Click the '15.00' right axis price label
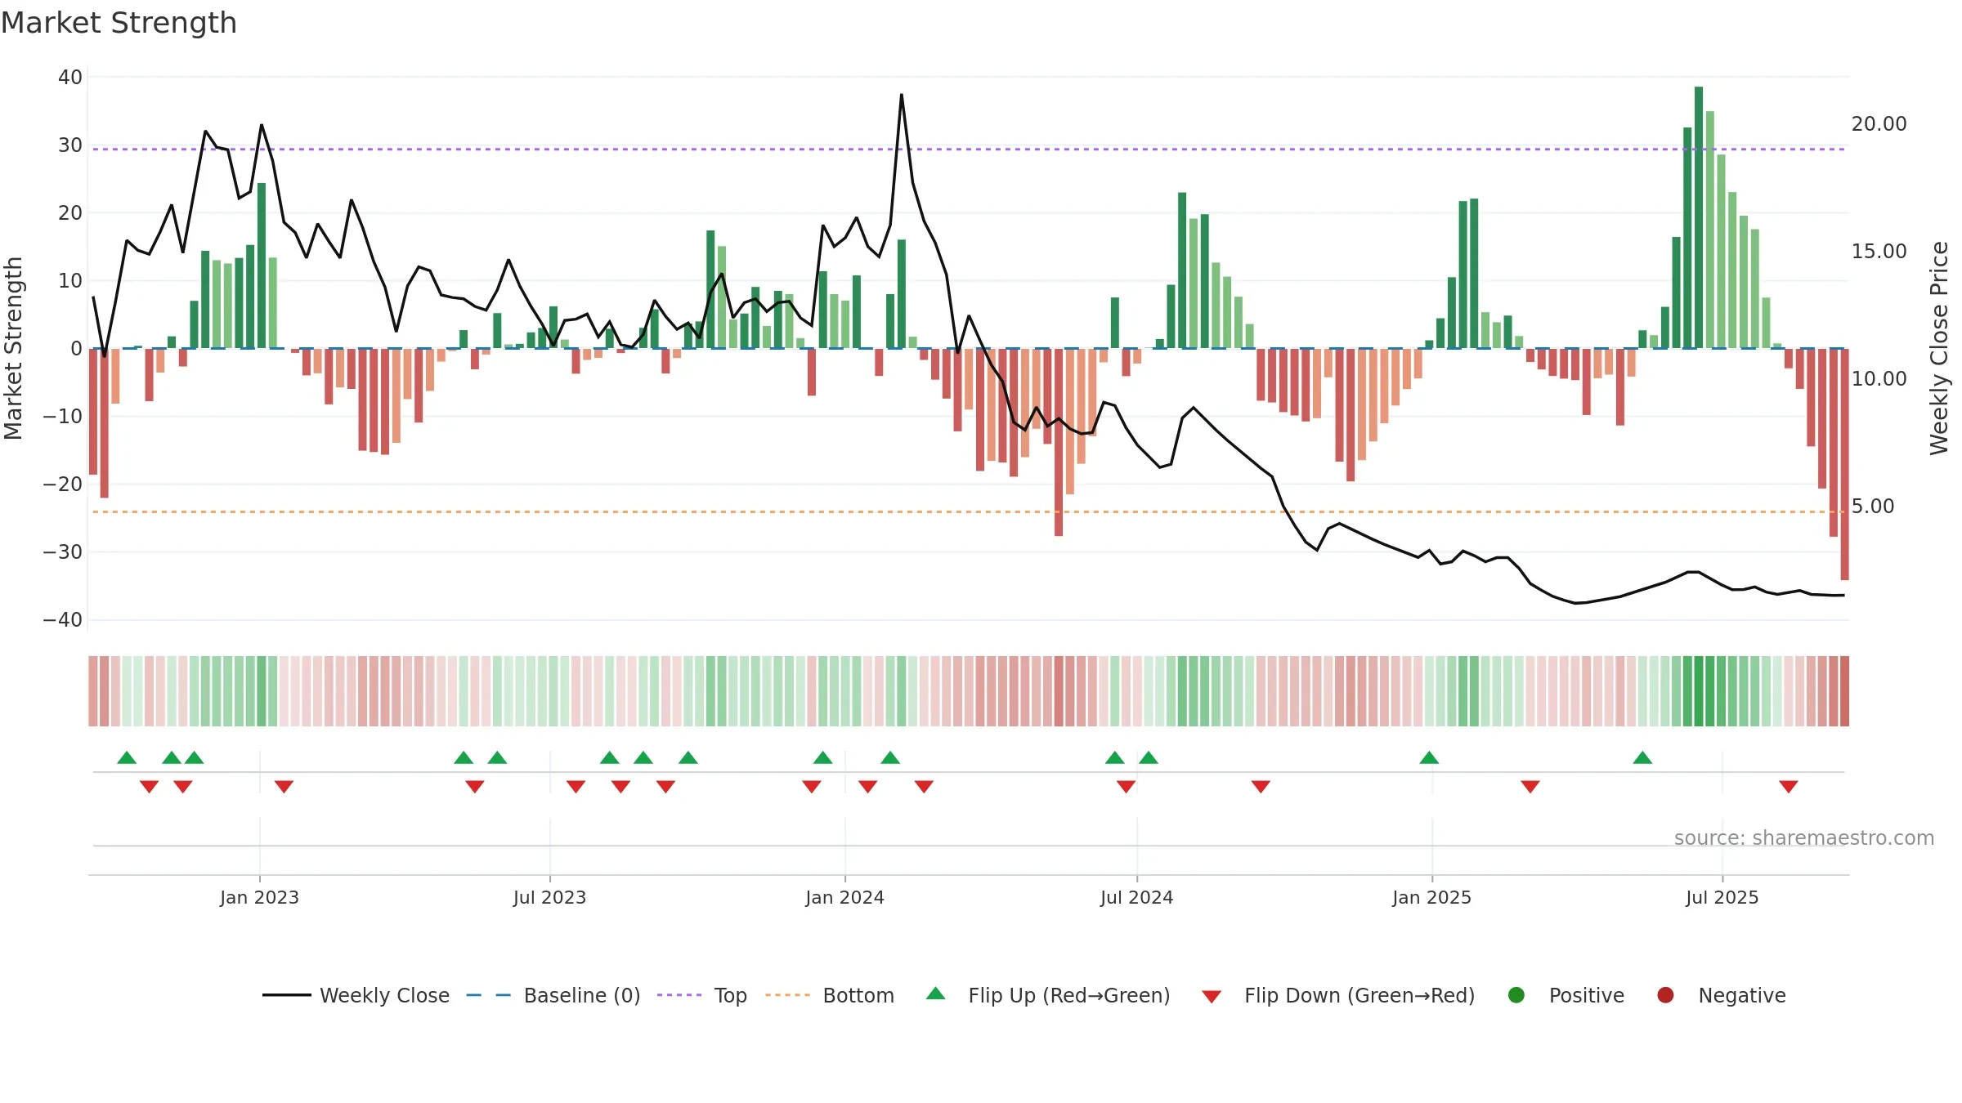 [1879, 251]
